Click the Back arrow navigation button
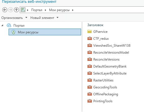Screen dimensions: 144x112 point(5,10)
